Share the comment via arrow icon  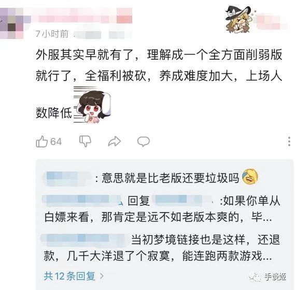tap(114, 141)
